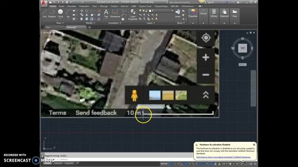The image size is (298, 167).
Task: Expand the Modify panel dropdown
Action: 90,23
